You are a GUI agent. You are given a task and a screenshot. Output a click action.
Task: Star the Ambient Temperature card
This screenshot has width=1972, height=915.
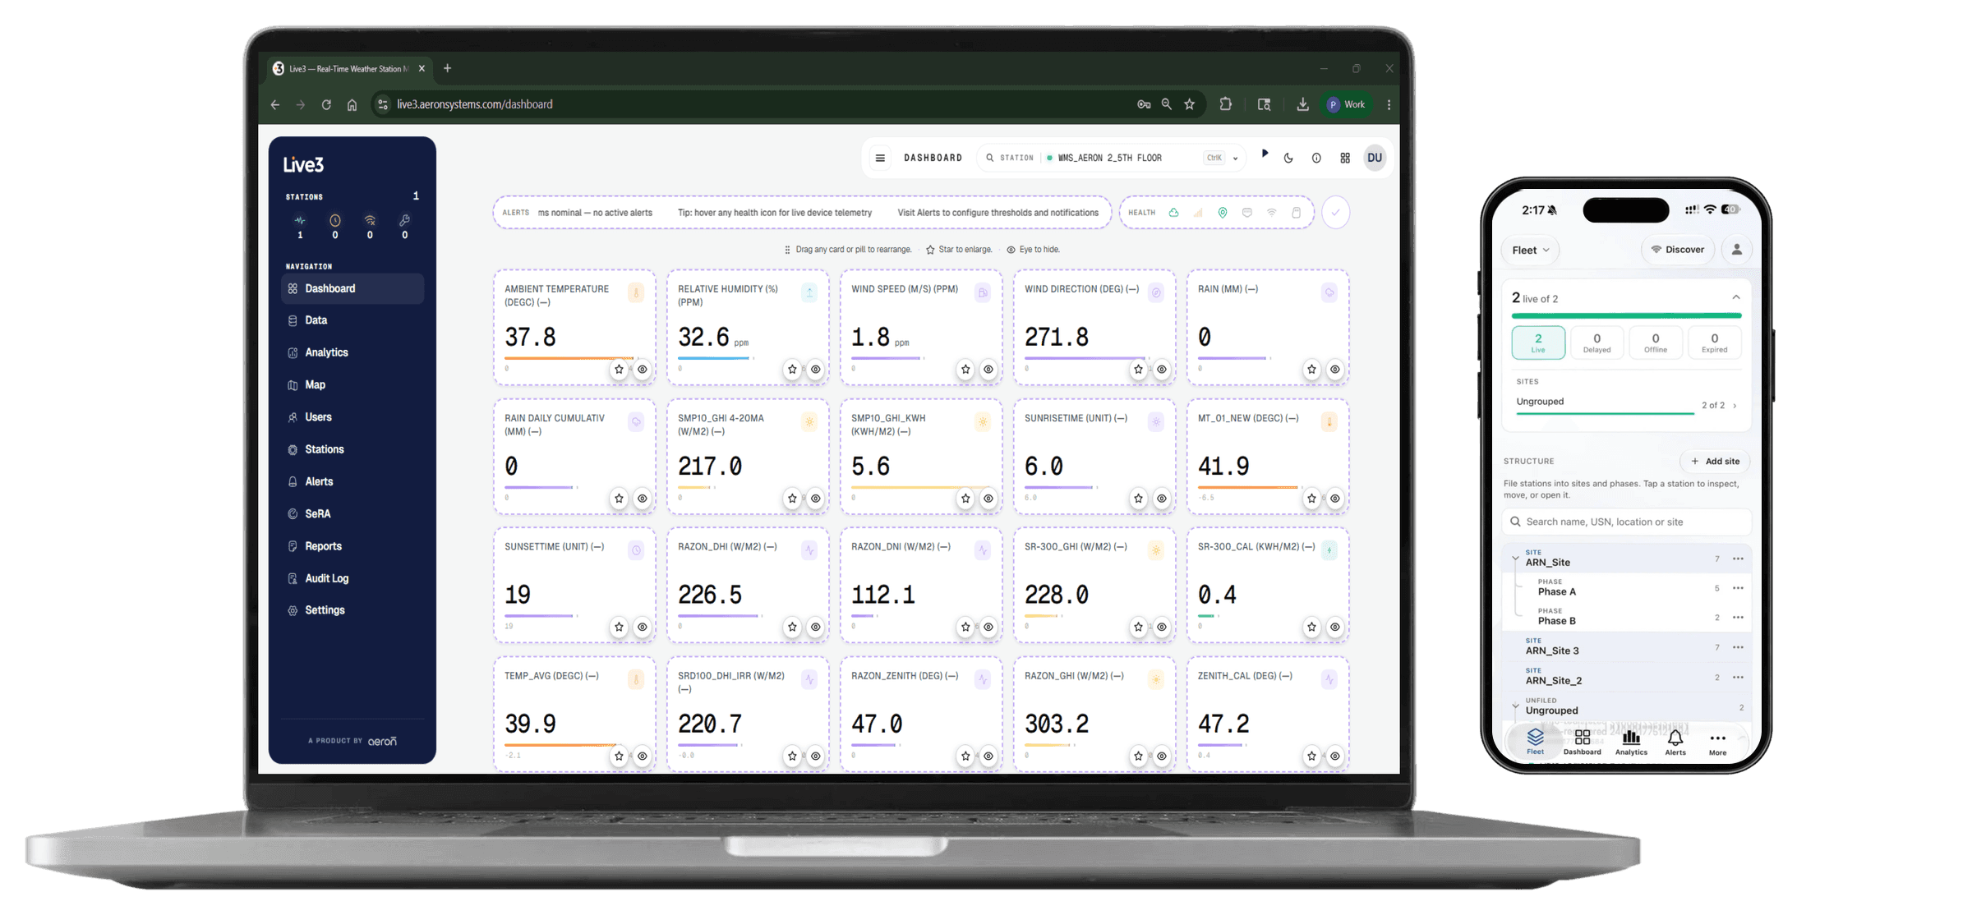coord(619,370)
